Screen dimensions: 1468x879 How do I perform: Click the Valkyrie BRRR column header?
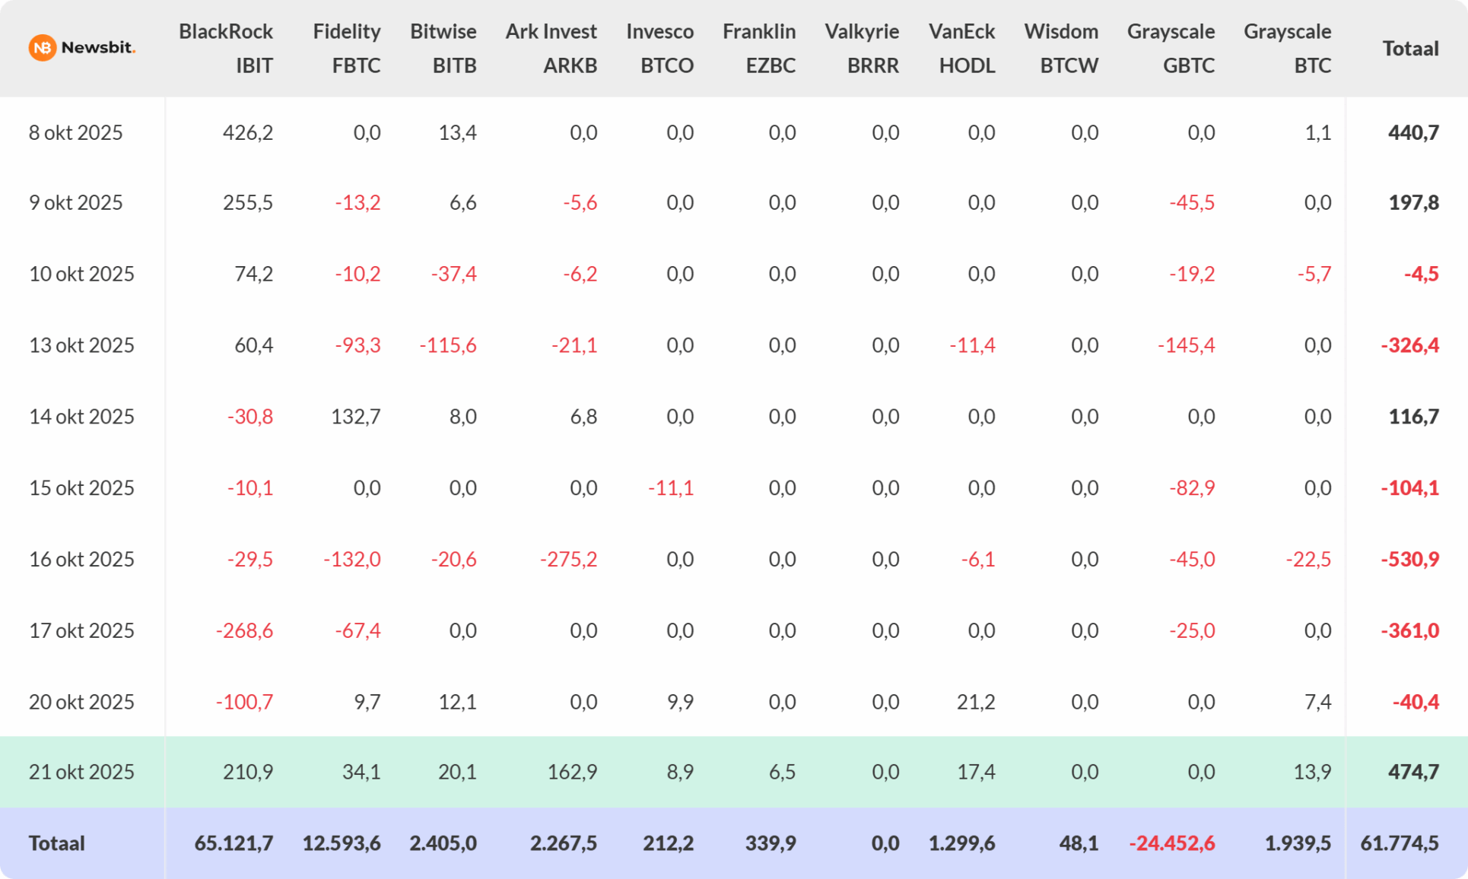point(862,48)
